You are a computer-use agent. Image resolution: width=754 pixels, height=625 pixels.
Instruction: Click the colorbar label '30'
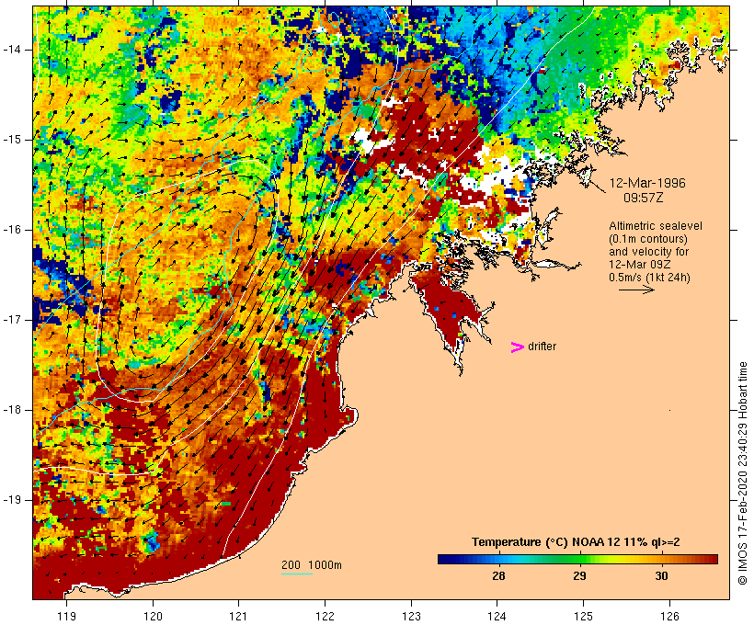tap(661, 576)
